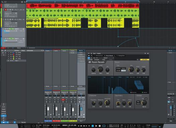176x128 pixels.
Task: Unmute the third mixer channel with red M
Action: [x=63, y=100]
